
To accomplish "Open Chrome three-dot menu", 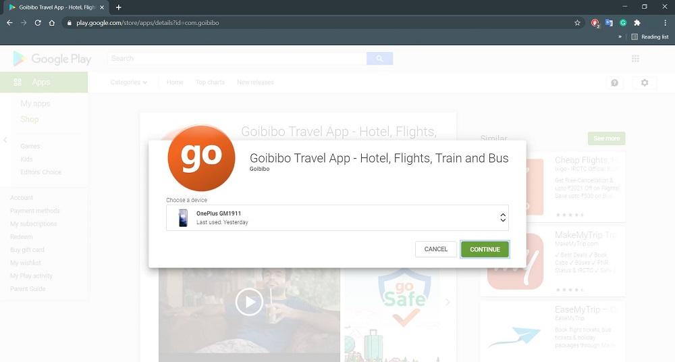I will pyautogui.click(x=665, y=23).
